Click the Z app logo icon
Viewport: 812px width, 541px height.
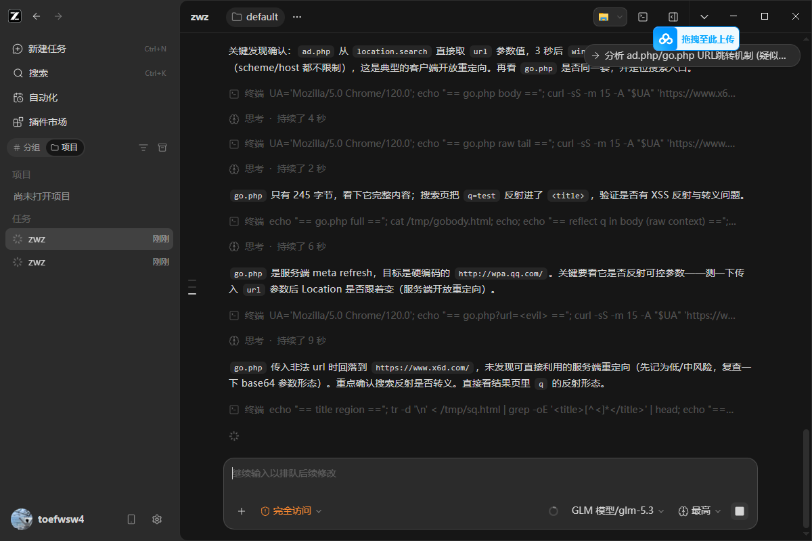click(14, 16)
